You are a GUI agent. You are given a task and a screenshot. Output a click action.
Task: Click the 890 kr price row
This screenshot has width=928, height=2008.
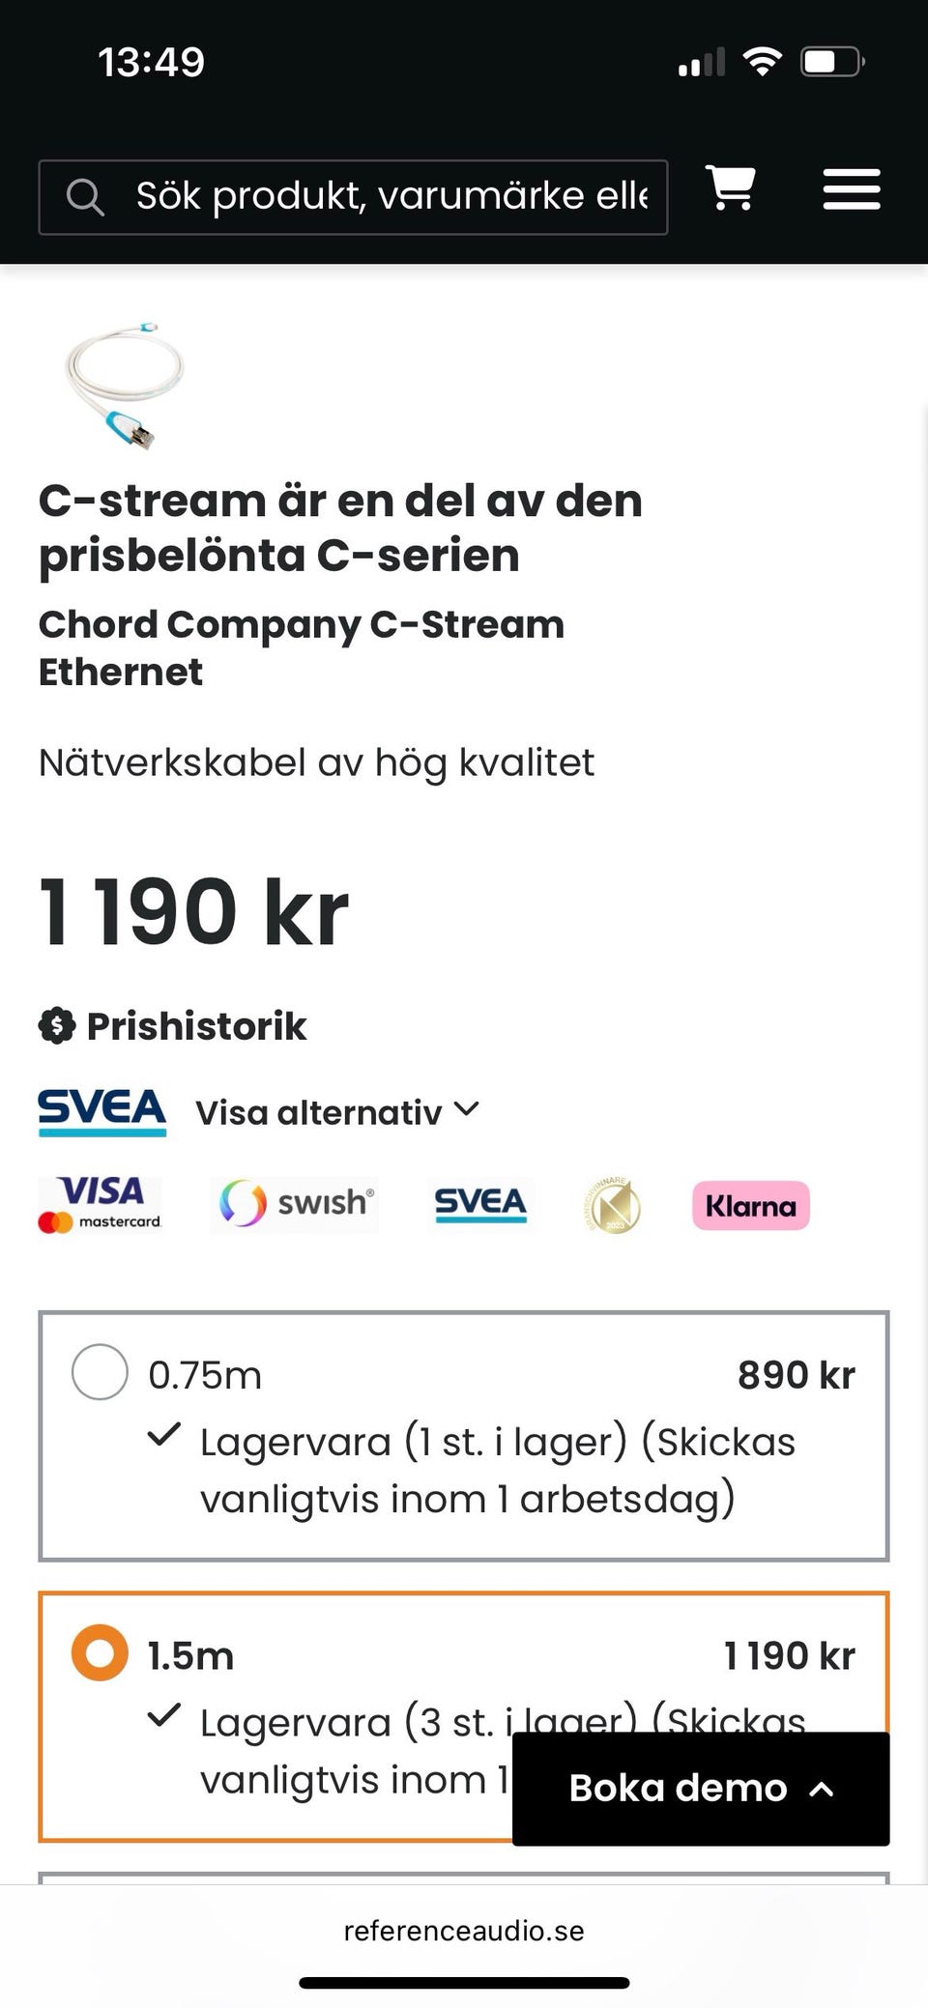click(796, 1375)
